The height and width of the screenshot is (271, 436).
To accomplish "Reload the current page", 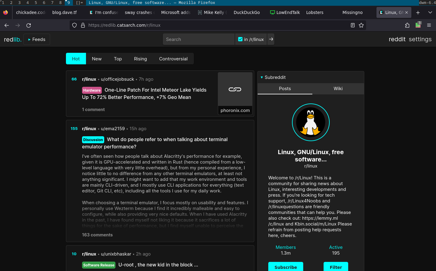I will pyautogui.click(x=29, y=25).
